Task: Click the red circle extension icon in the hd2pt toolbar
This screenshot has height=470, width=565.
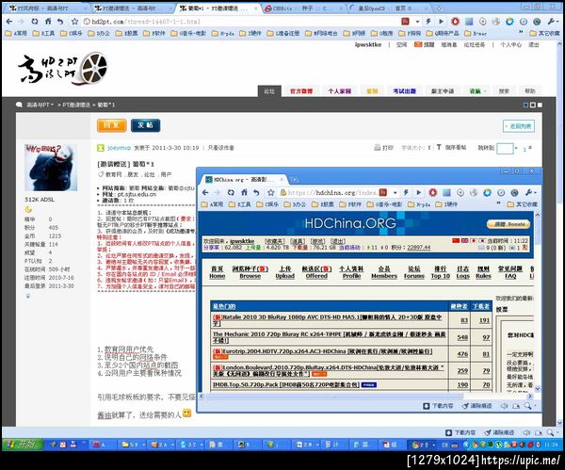Action: pos(455,22)
